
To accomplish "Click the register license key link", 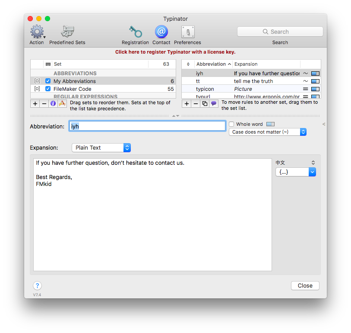I will coord(175,52).
